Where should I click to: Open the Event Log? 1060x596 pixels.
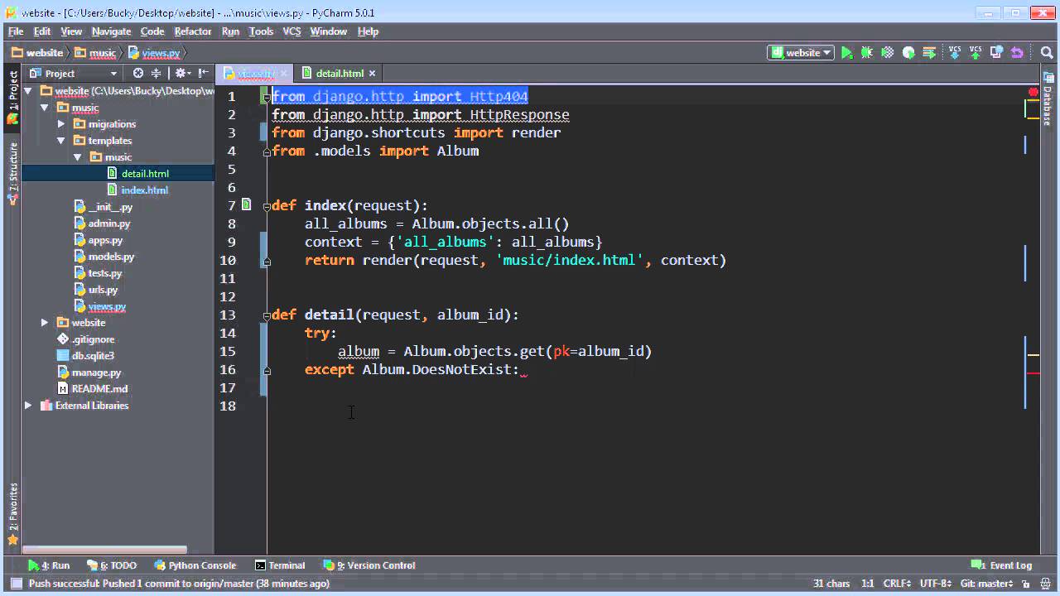(x=1002, y=565)
